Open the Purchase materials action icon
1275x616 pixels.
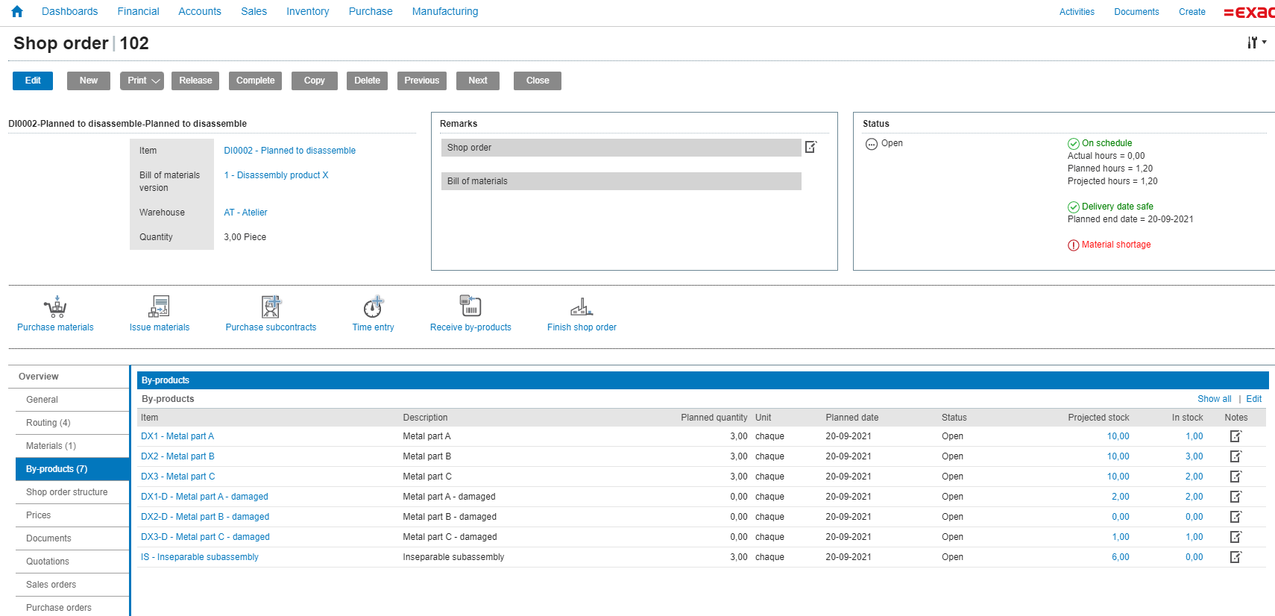pyautogui.click(x=55, y=307)
